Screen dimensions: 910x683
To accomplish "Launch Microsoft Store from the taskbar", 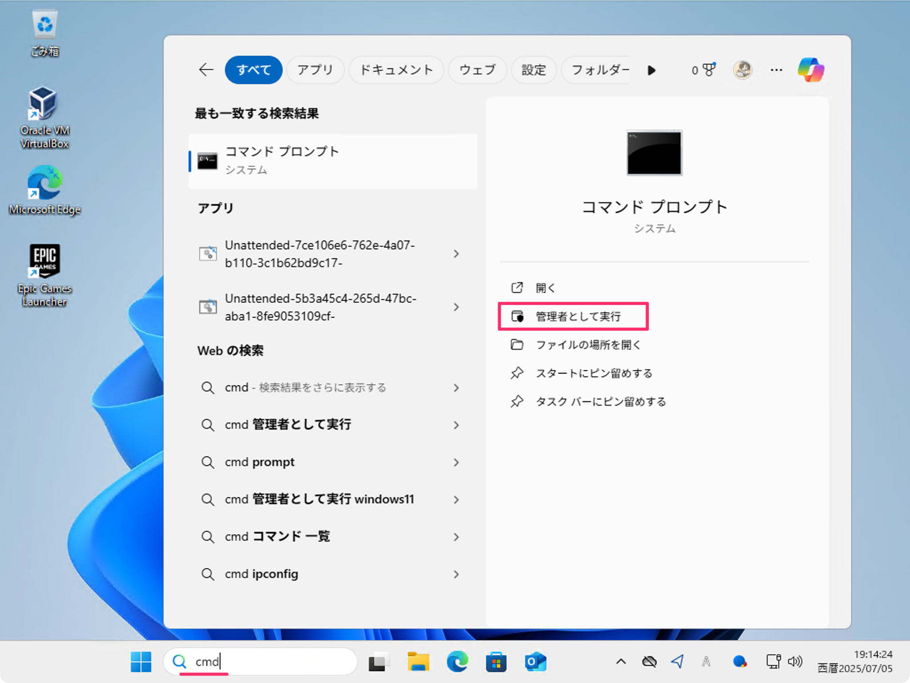I will click(497, 662).
